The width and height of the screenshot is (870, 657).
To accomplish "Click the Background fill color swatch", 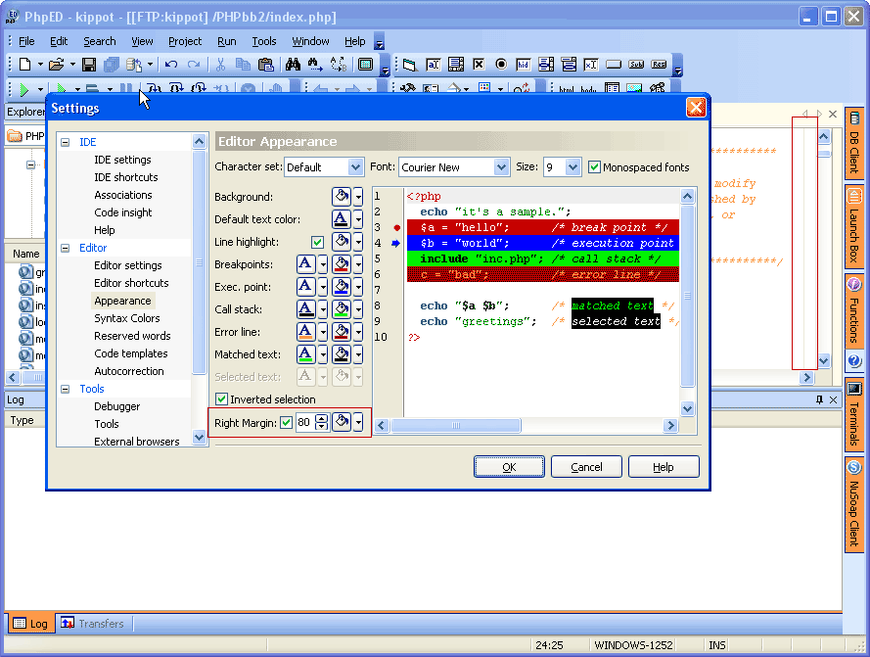I will pos(342,197).
